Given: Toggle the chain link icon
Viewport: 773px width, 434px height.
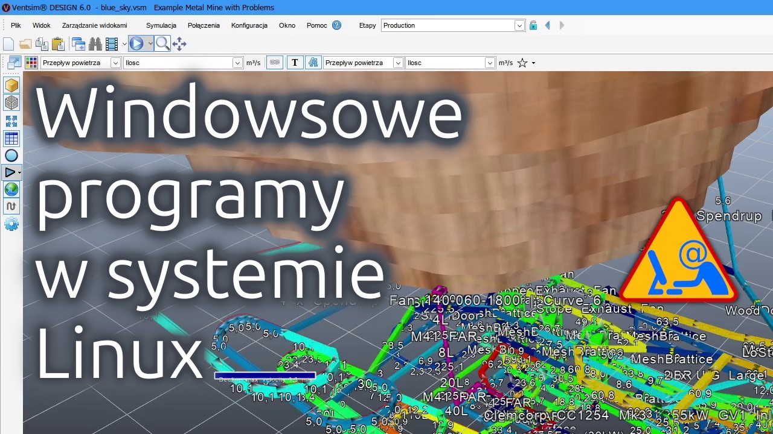Looking at the screenshot, I should tap(275, 63).
